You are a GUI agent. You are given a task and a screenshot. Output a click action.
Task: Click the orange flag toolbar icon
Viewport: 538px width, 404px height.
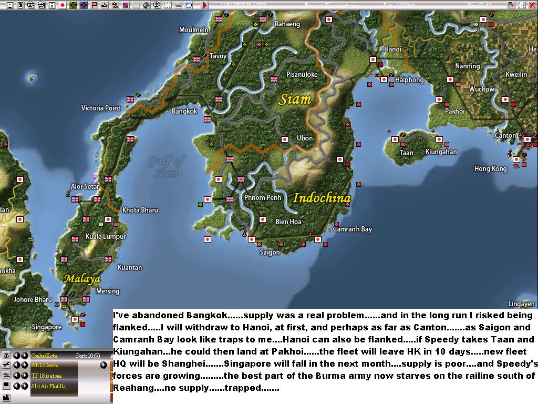94,5
